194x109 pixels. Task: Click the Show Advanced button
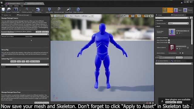click(35, 61)
